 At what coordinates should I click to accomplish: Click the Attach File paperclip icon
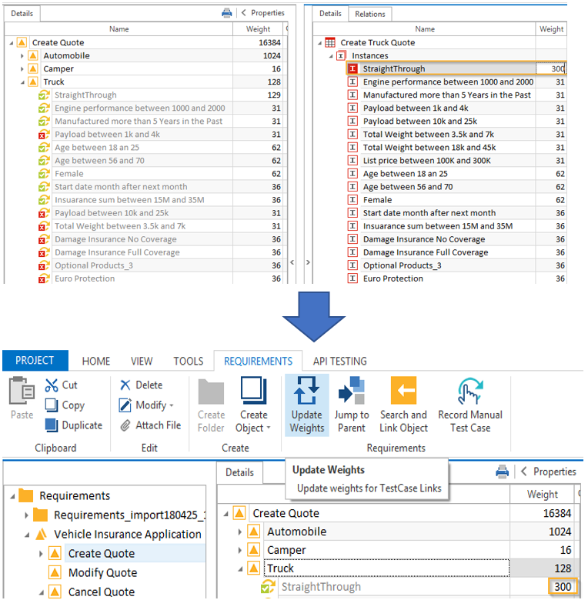[x=125, y=425]
